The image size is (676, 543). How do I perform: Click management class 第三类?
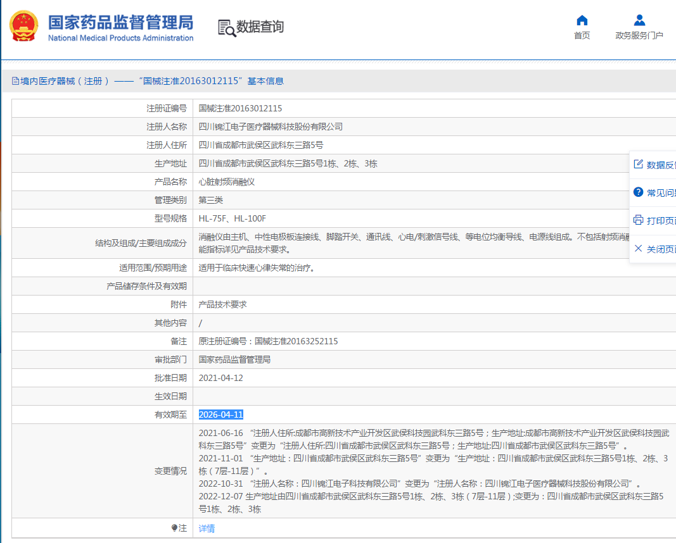[210, 200]
